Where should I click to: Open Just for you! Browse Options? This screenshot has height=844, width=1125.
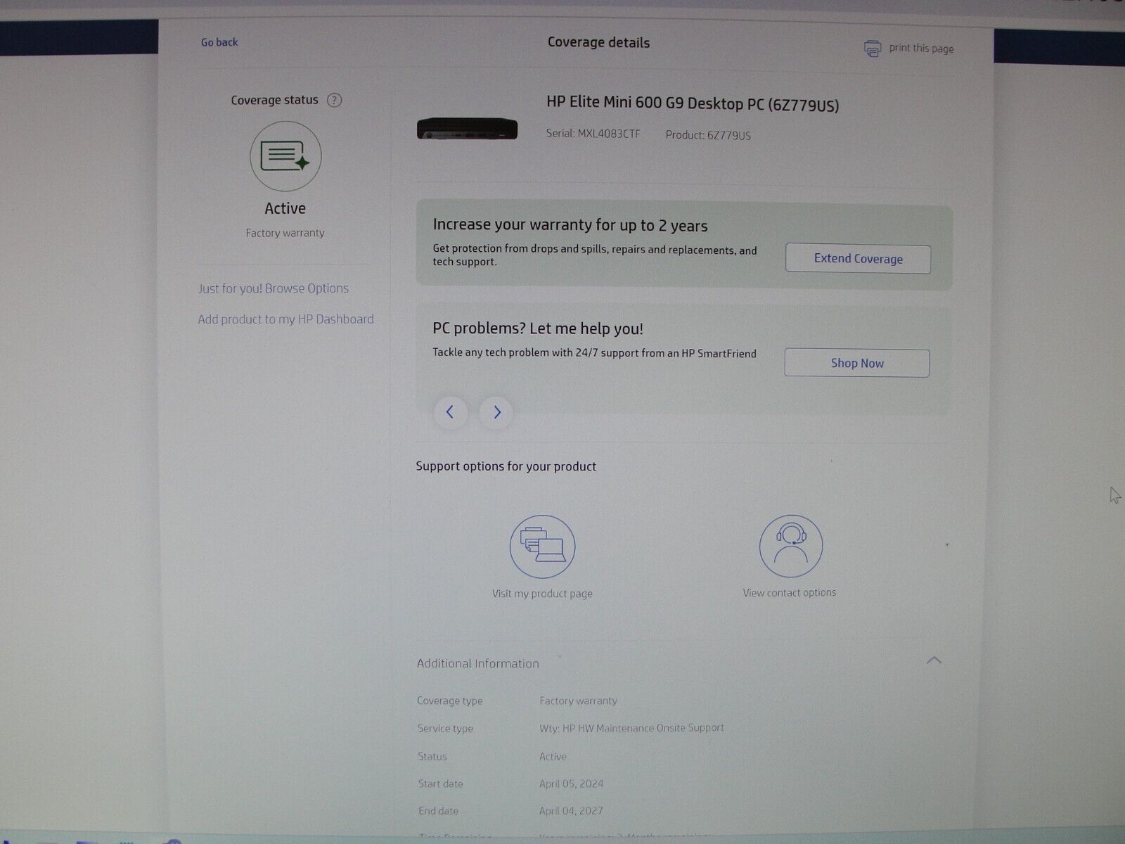(274, 288)
